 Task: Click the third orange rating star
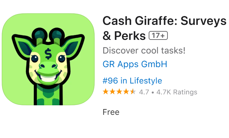coord(119,92)
